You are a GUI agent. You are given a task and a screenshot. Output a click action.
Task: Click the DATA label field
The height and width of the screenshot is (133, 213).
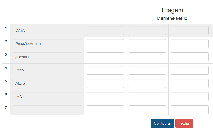pyautogui.click(x=47, y=30)
